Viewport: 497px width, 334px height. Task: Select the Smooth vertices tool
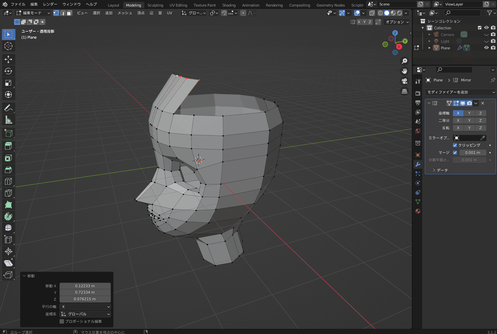pos(8,228)
